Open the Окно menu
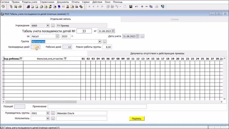The width and height of the screenshot is (229, 129). 107,2
